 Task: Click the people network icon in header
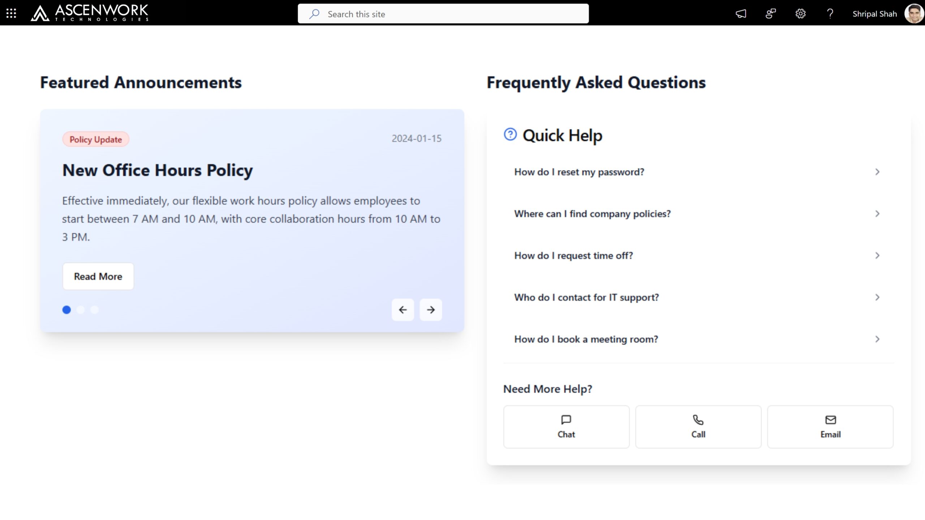(x=770, y=14)
